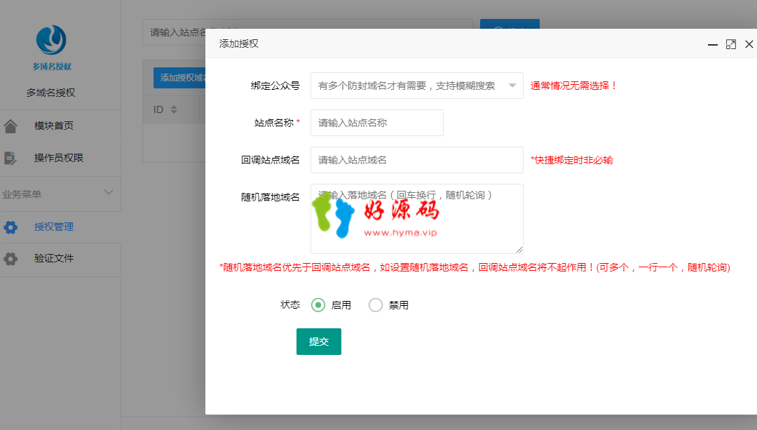Screen dimensions: 757x430
Task: Select the 启用 status radio button
Action: 318,305
